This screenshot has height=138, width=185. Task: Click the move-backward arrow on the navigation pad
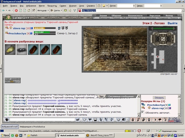[163, 43]
